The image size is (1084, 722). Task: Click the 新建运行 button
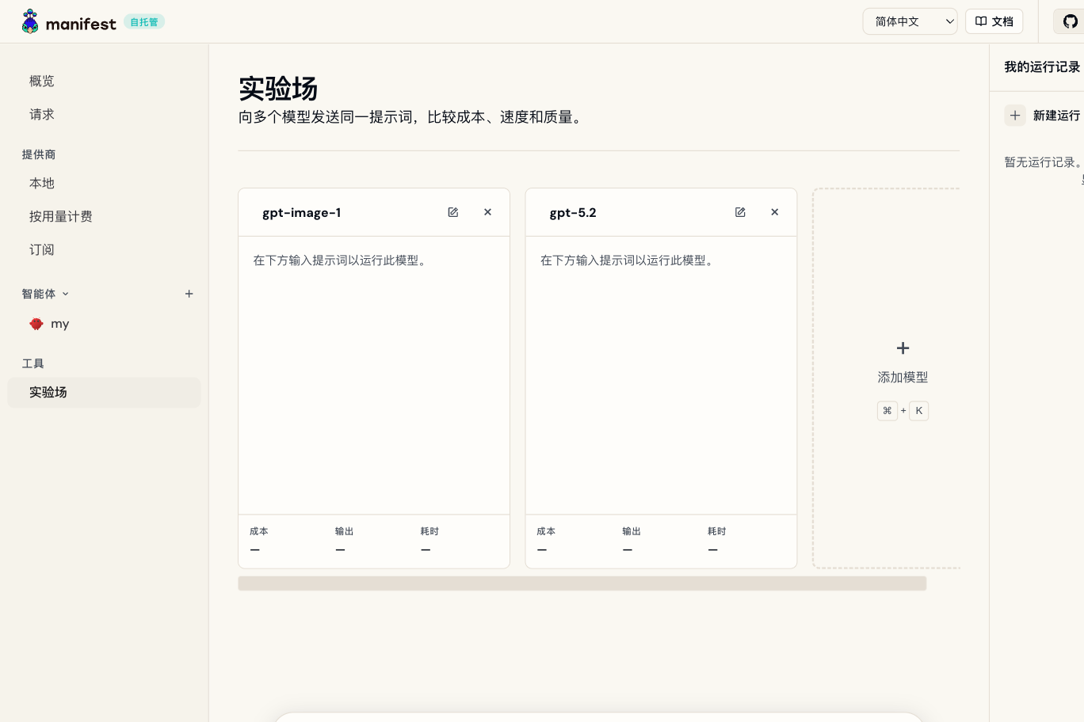coord(1043,116)
